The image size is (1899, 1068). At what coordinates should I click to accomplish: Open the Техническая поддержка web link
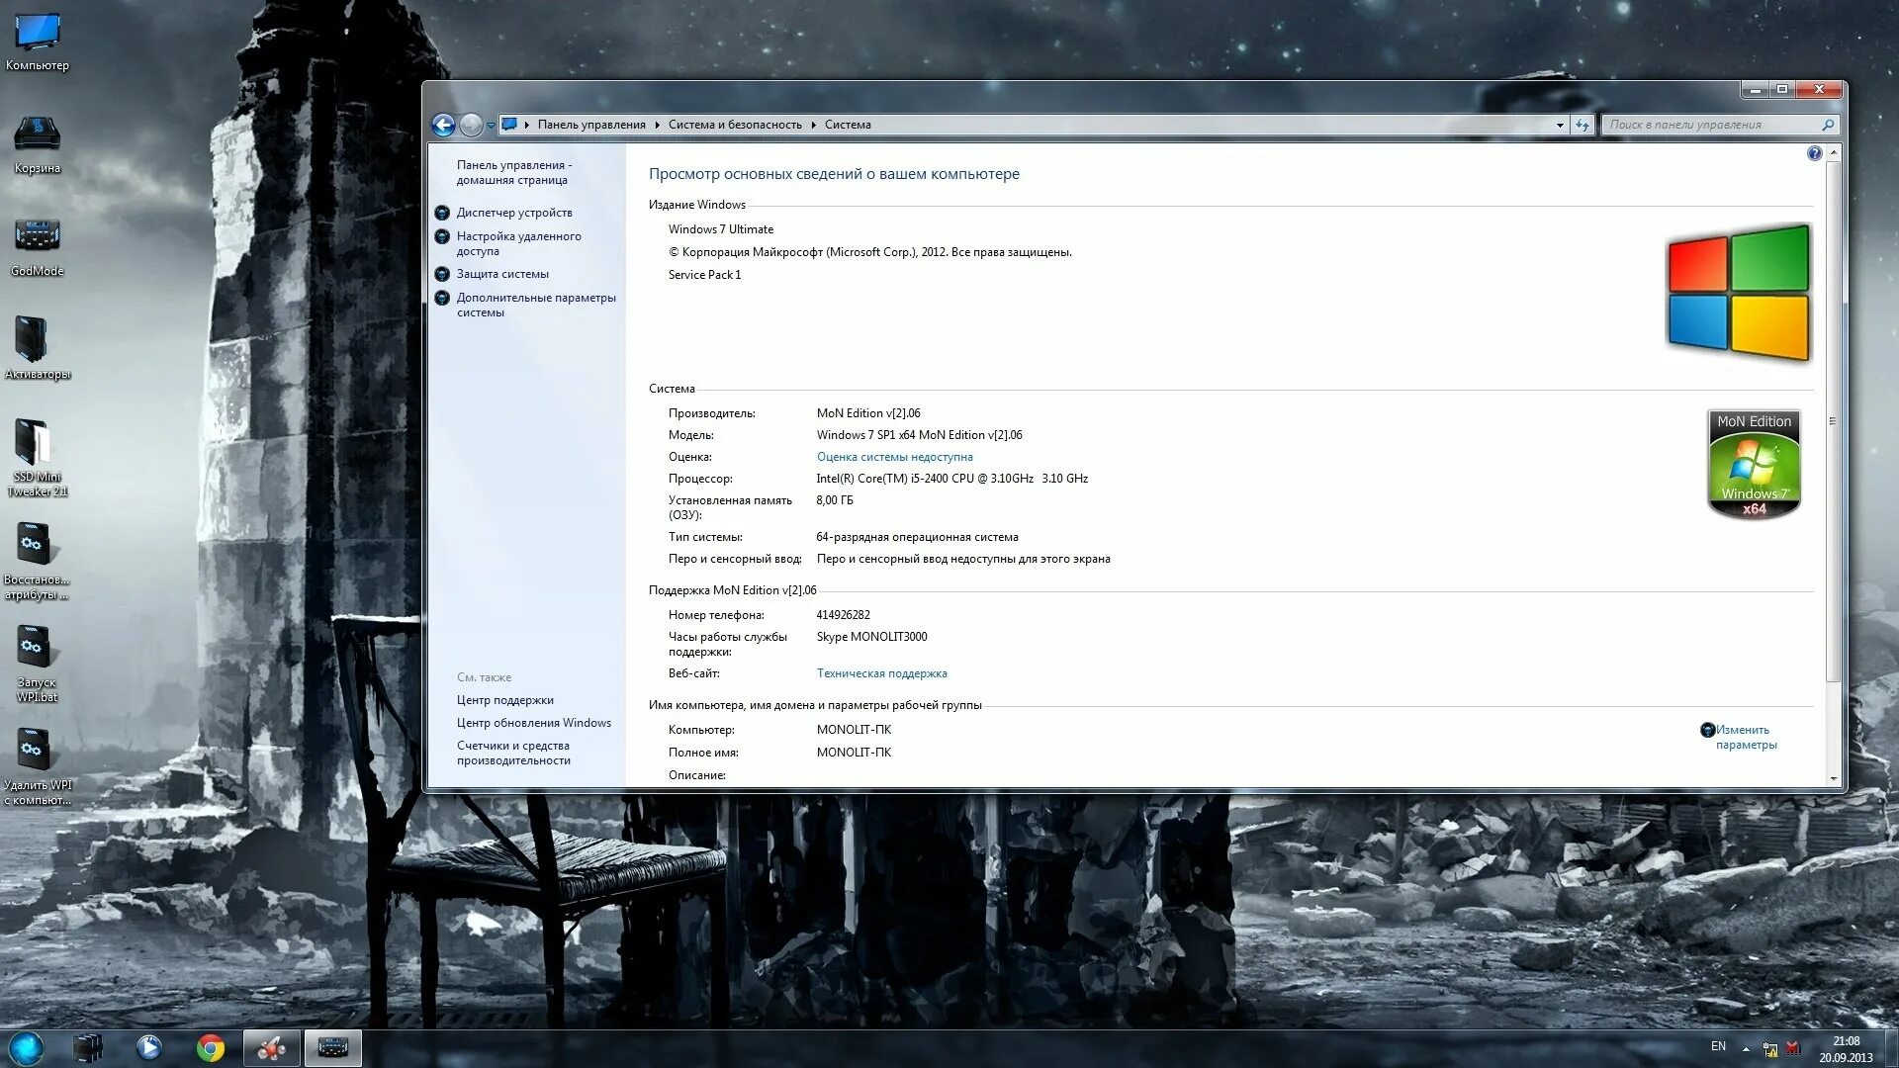(x=880, y=672)
